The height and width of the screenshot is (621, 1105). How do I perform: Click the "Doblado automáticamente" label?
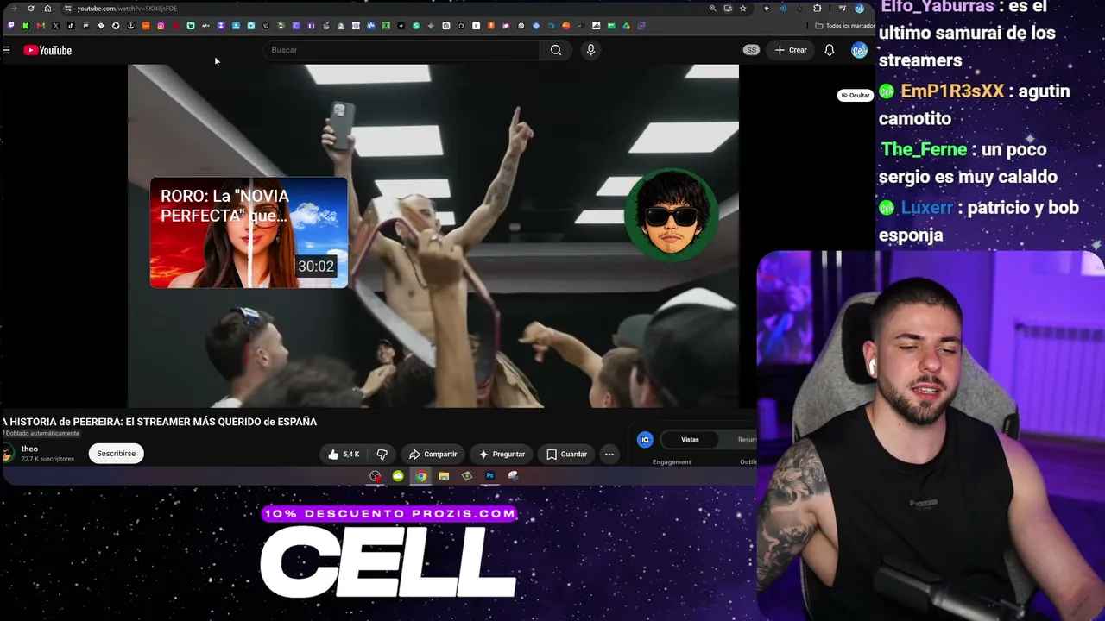[41, 434]
